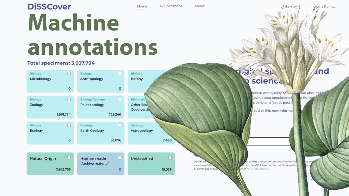Check the Natural Origin checkbox
Screen dimensions: 349x196
(x=69, y=158)
